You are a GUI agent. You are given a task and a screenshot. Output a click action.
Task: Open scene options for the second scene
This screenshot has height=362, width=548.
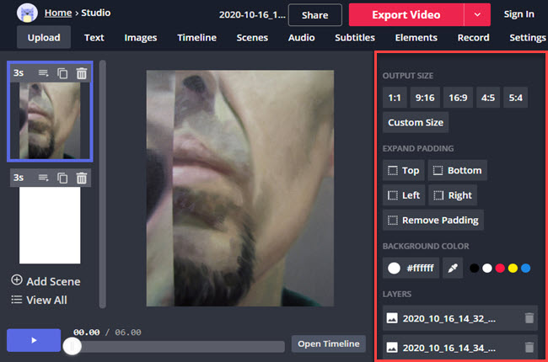point(43,178)
